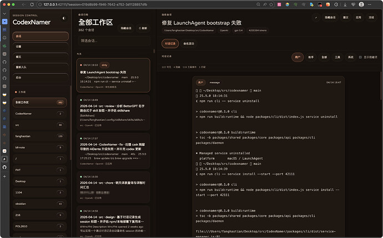The height and width of the screenshot is (238, 383).
Task: Click the 冻结 button in detail header
Action: click(x=371, y=18)
